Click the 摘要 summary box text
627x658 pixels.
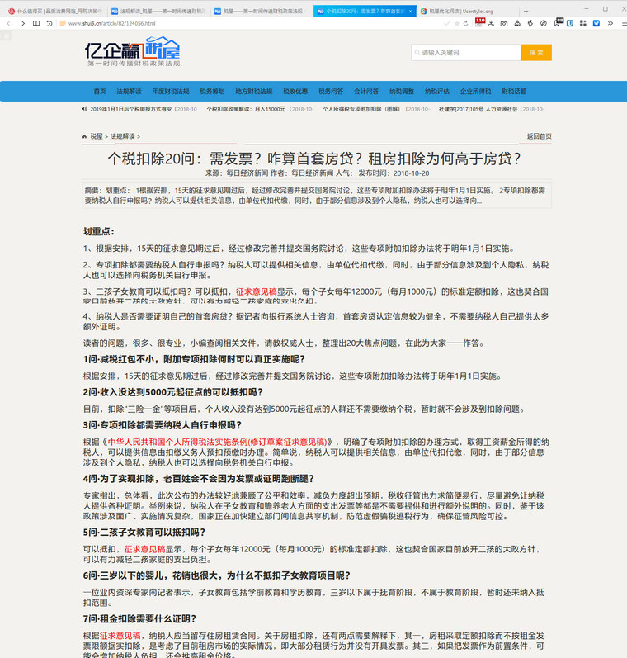click(x=317, y=195)
